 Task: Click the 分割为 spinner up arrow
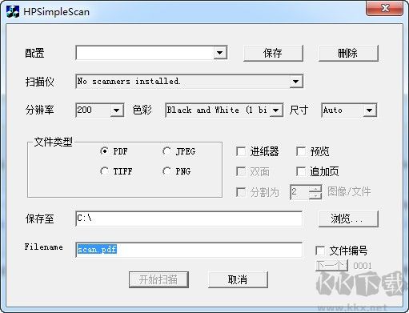(315, 189)
